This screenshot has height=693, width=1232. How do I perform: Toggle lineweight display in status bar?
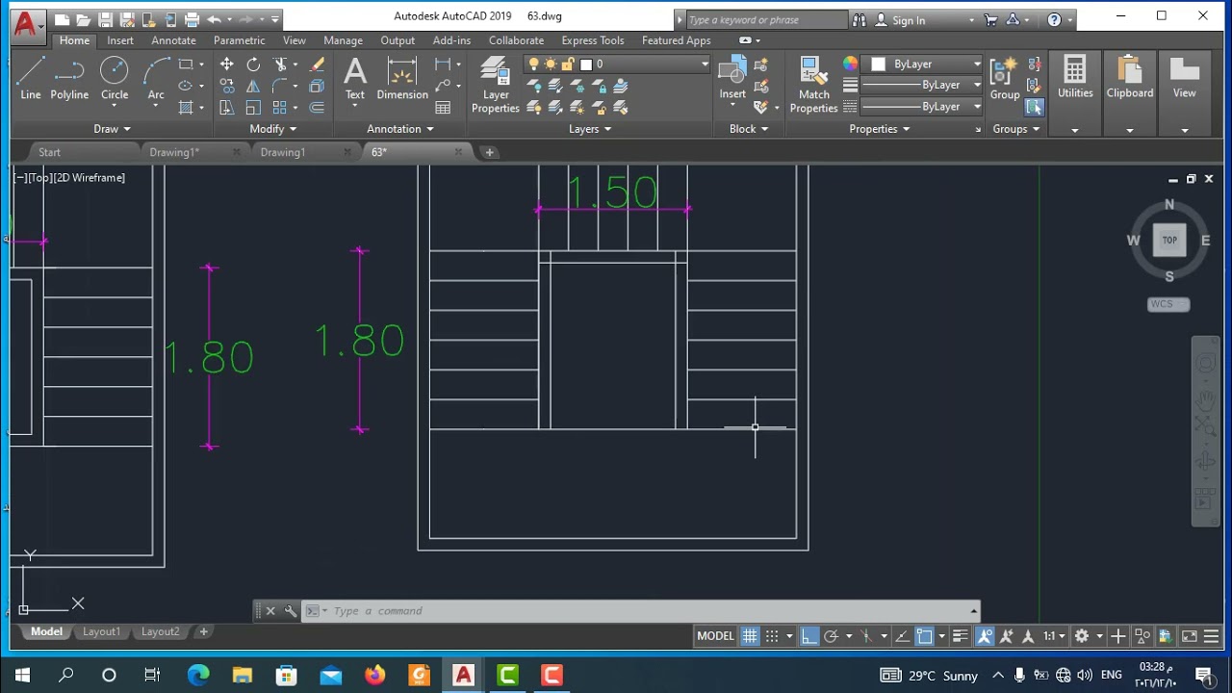[960, 636]
